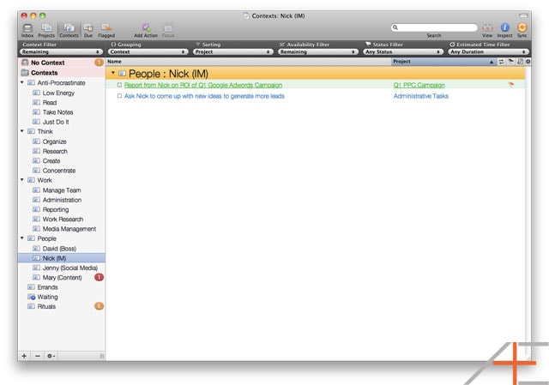Open Estimated Time Filter Any Duration dropdown
Screen dimensions: 549x385
(488, 51)
